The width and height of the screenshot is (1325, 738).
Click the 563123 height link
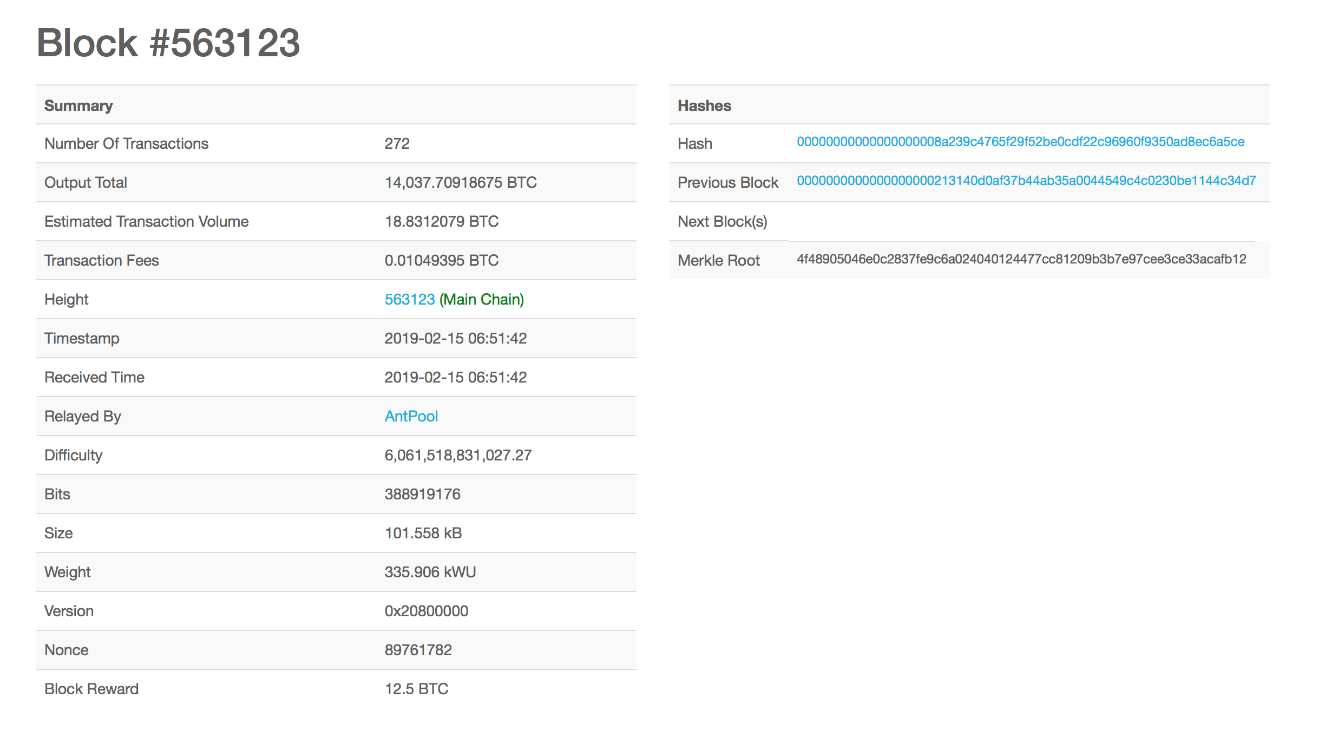(x=410, y=299)
